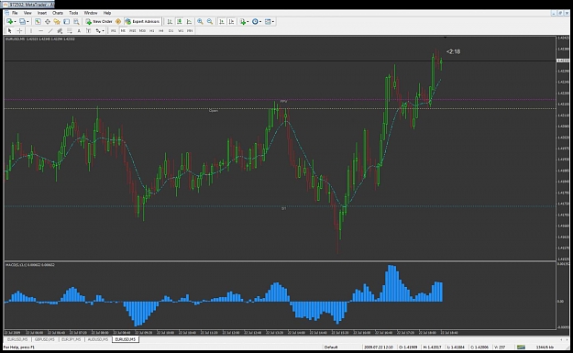
Task: Open the New Chart dropdown arrow
Action: pos(15,22)
